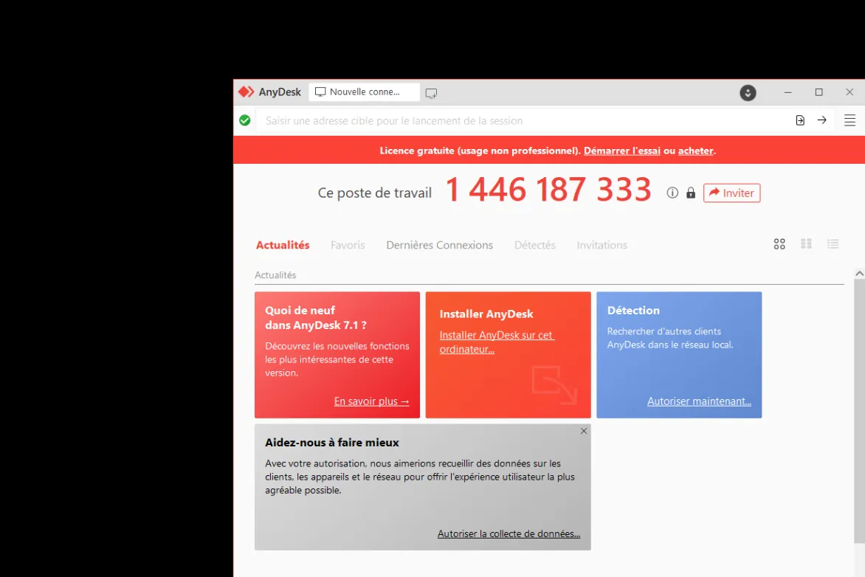Click Autoriser la collecte de données link
This screenshot has width=865, height=577.
pyautogui.click(x=509, y=533)
